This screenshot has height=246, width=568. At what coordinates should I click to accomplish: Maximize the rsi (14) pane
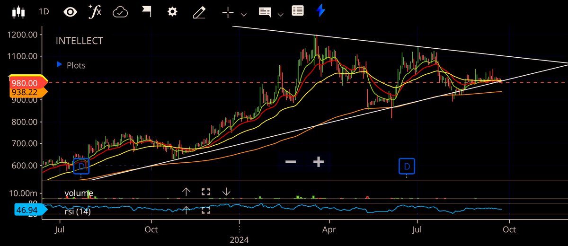[205, 211]
